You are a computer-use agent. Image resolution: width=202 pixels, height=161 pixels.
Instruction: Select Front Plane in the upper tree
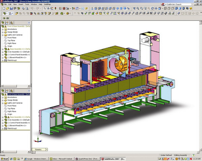click(x=12, y=38)
